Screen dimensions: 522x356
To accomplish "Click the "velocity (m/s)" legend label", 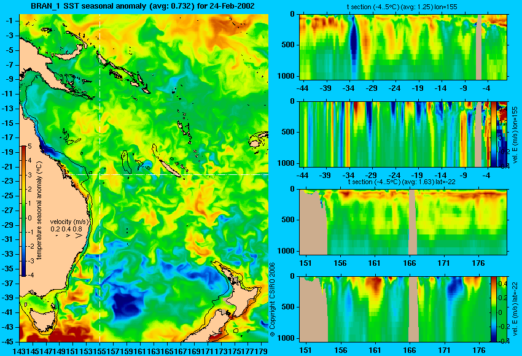I will pos(69,222).
